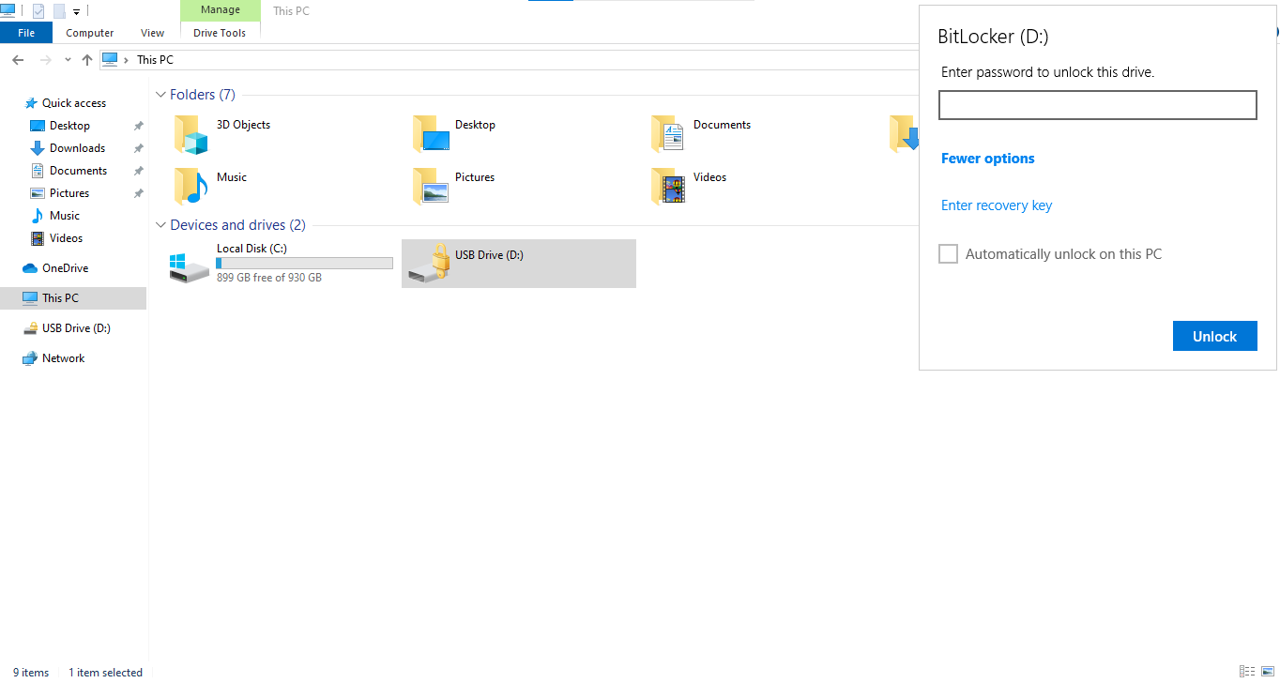Switch to large icons view in status bar

click(x=1267, y=672)
